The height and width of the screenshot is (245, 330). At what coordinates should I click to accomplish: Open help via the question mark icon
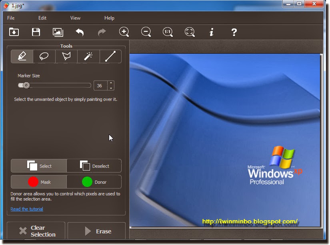(x=234, y=32)
